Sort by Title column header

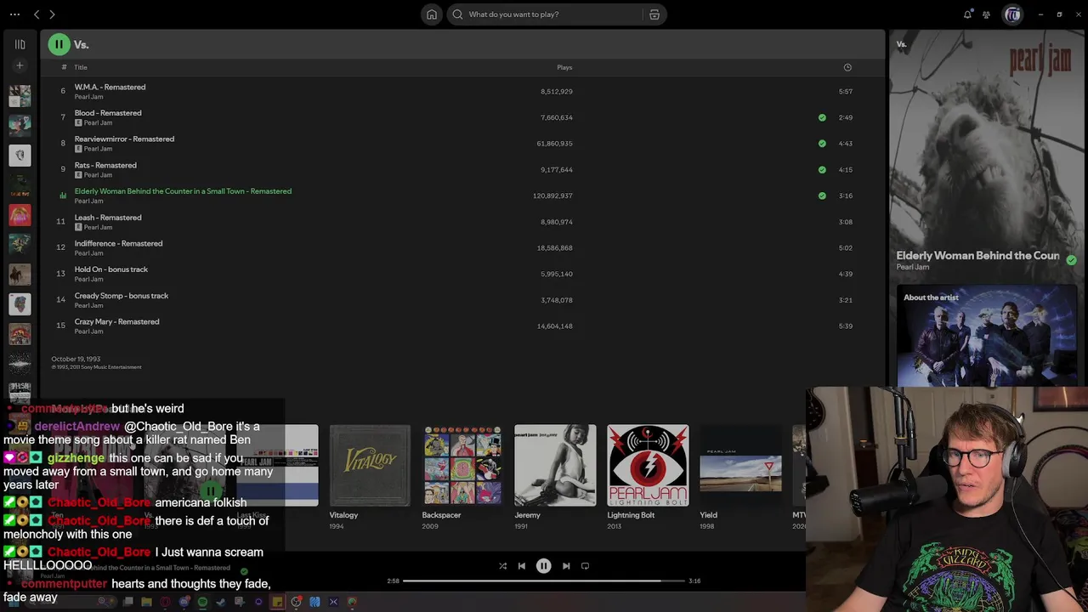[x=81, y=67]
